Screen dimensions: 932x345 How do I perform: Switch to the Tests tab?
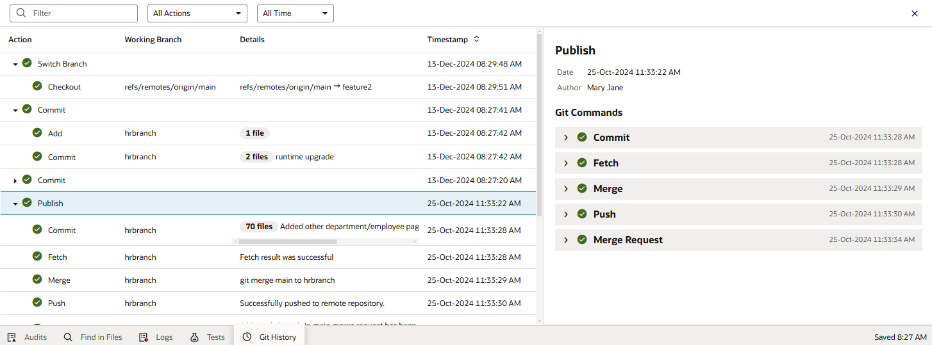(x=208, y=337)
